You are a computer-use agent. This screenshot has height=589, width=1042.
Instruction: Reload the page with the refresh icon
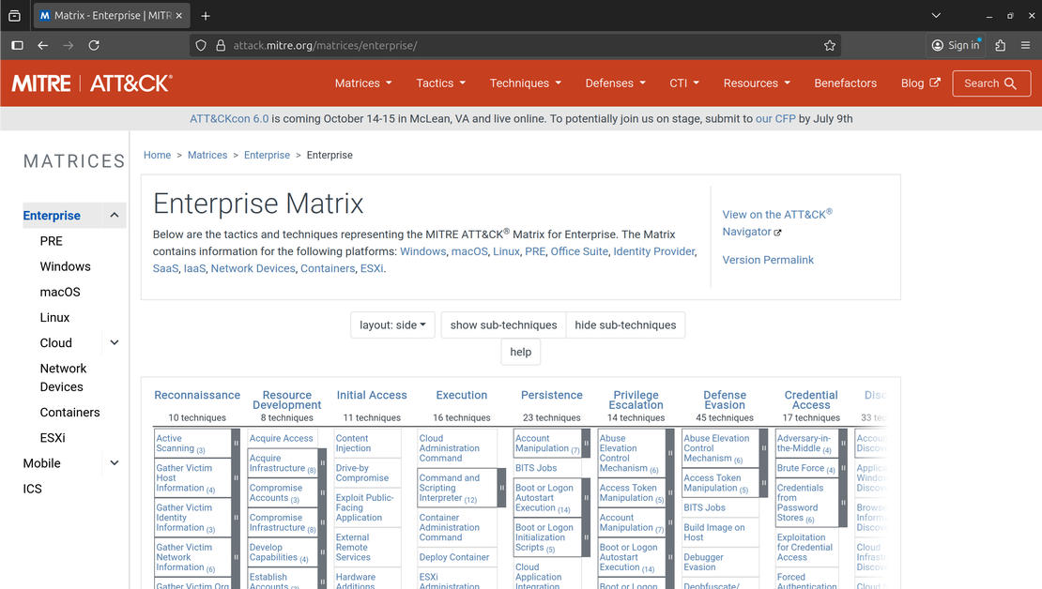coord(94,44)
